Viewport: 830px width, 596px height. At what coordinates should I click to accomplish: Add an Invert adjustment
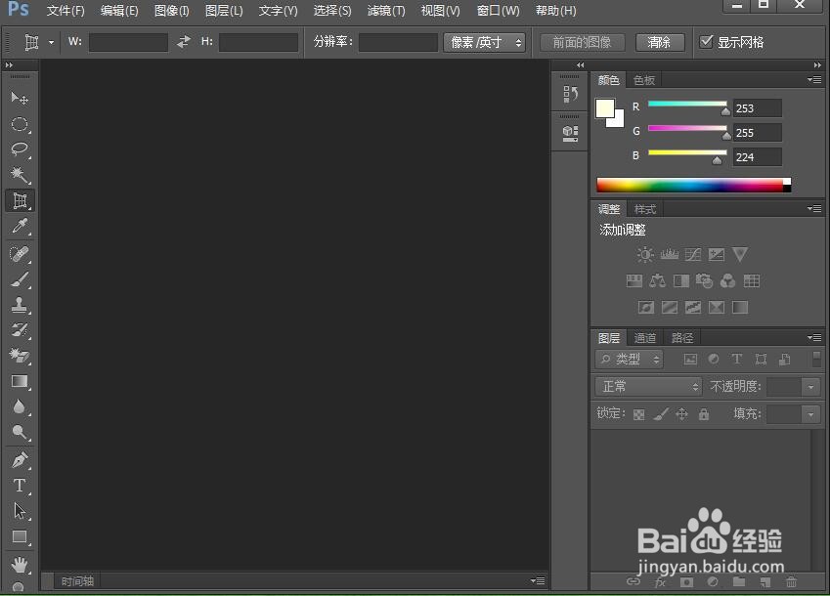point(646,307)
